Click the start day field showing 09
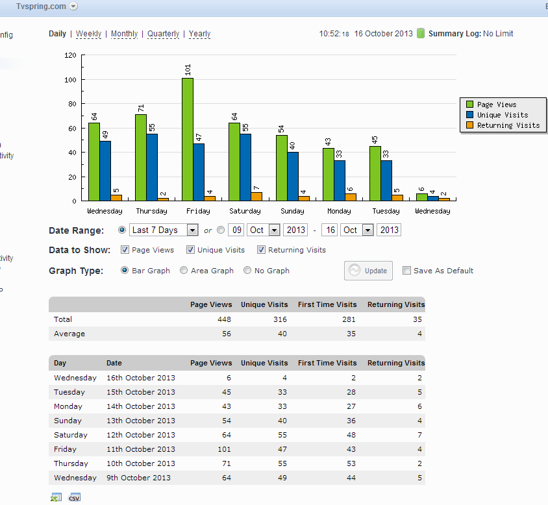The height and width of the screenshot is (505, 548). coord(237,230)
